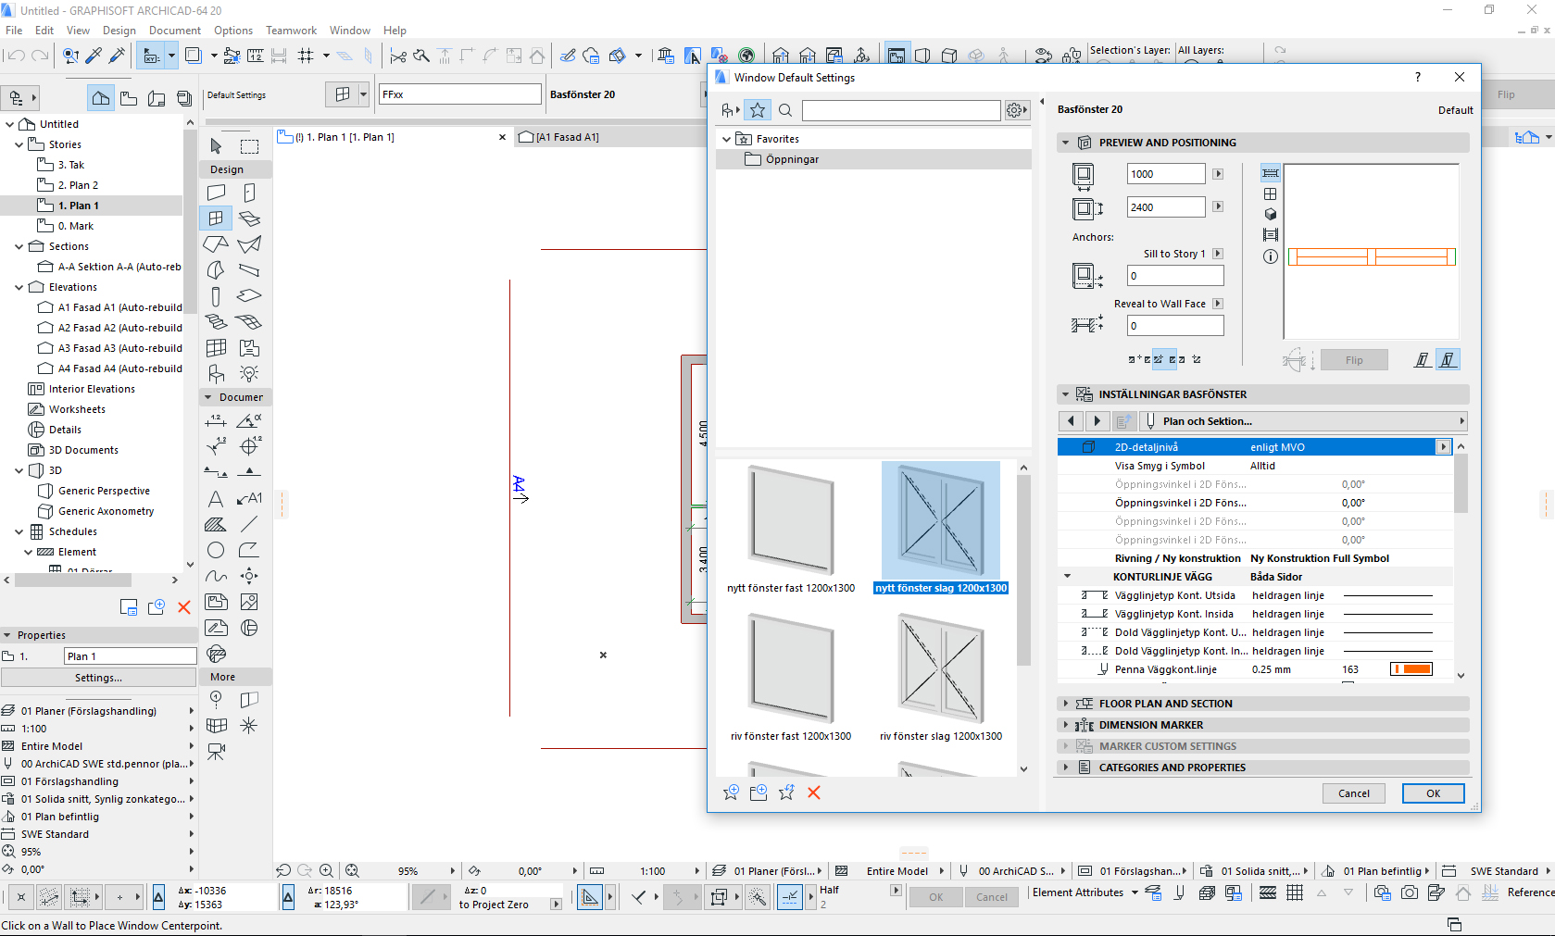
Task: Open favorites gear options in dialog
Action: 1016,111
